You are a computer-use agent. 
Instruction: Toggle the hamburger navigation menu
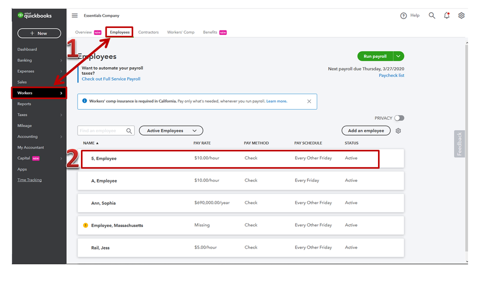pyautogui.click(x=75, y=15)
